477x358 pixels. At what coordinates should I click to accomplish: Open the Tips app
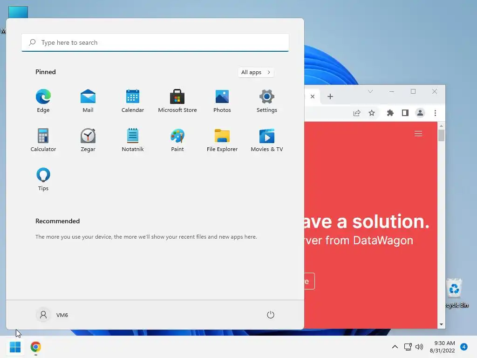point(43,179)
